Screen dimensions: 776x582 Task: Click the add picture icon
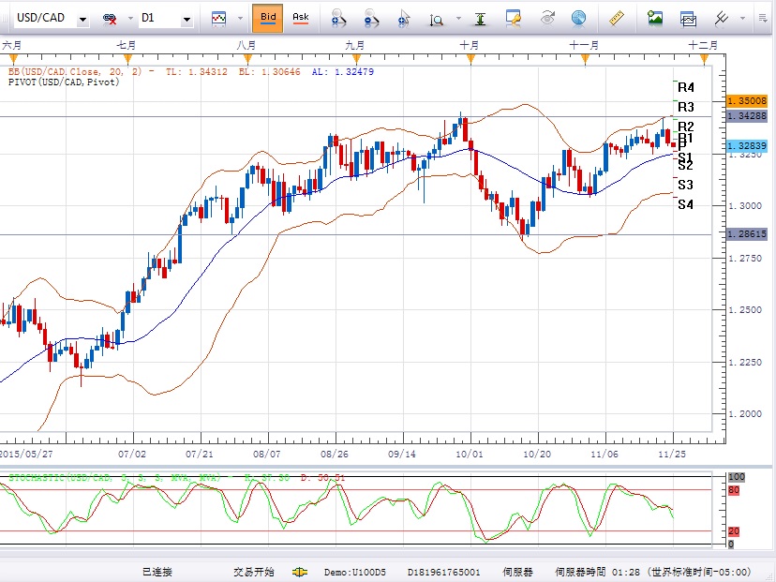tap(655, 19)
